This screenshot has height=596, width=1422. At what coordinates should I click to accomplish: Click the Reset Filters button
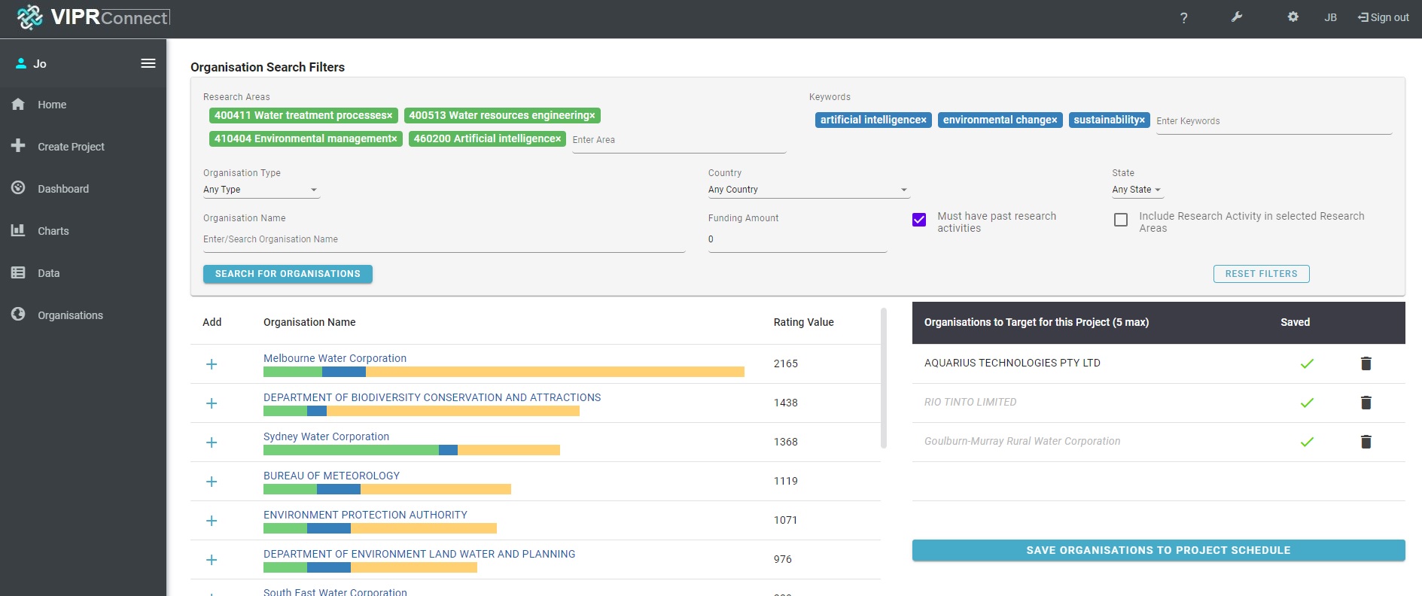(x=1261, y=274)
